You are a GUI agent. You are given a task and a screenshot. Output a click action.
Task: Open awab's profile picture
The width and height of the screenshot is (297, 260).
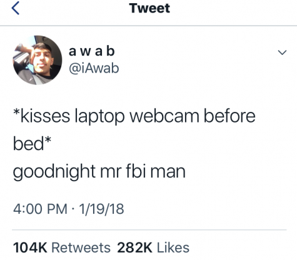tap(38, 60)
